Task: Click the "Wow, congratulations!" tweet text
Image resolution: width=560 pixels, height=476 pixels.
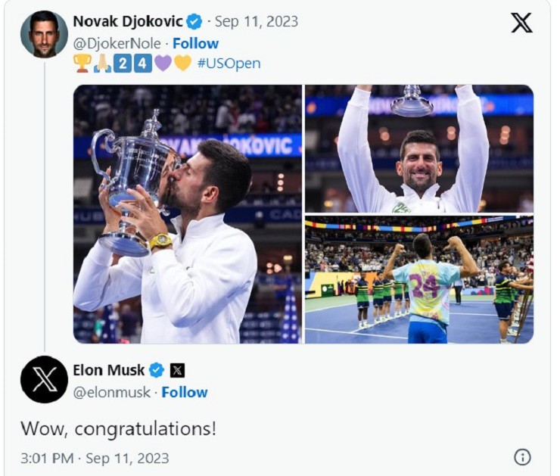Action: click(x=118, y=428)
